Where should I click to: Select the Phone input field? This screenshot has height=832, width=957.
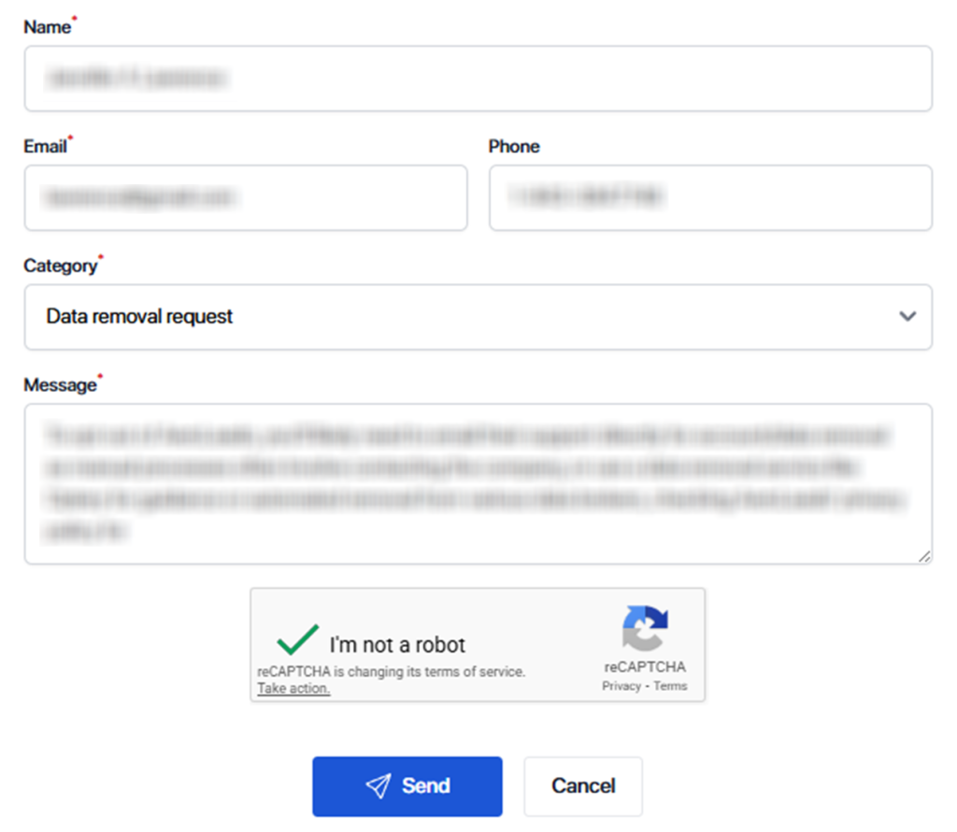(709, 197)
